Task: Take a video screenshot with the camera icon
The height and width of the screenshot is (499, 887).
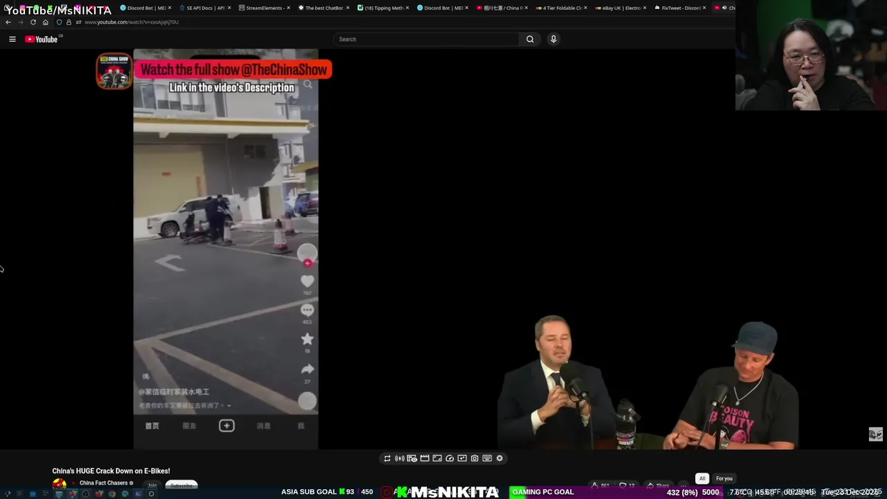Action: 475,458
